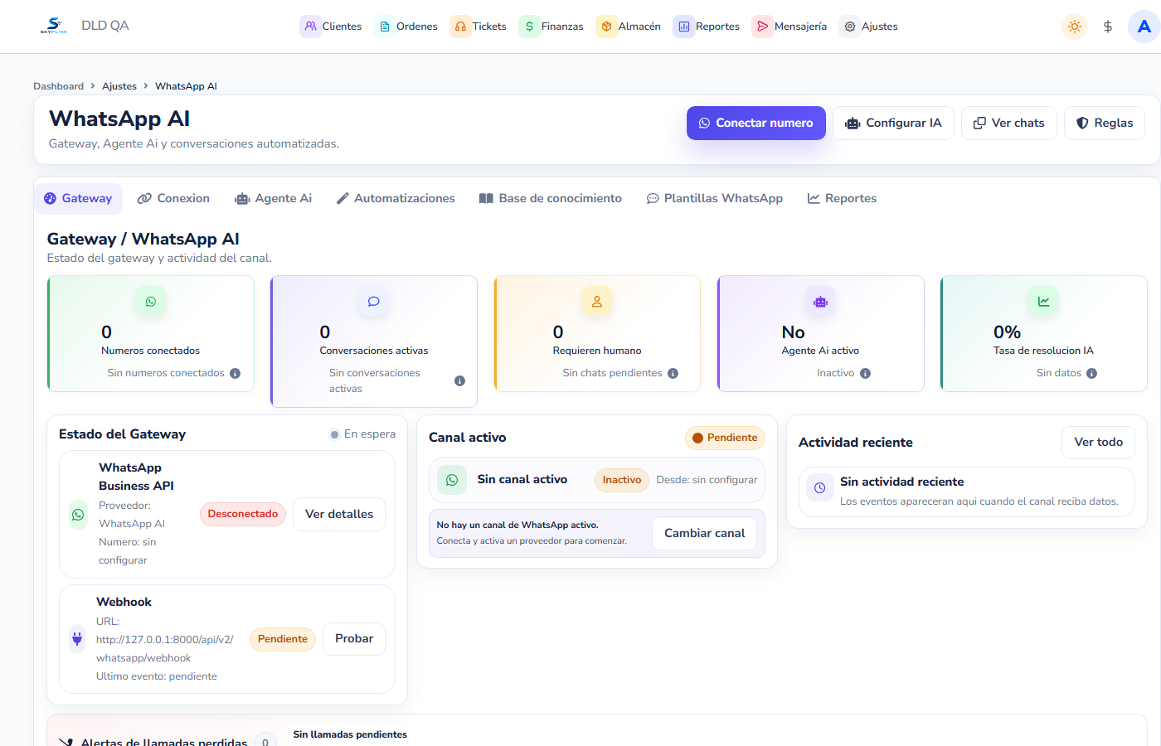Image resolution: width=1161 pixels, height=746 pixels.
Task: Click 'Desconectado' status badge
Action: (243, 514)
